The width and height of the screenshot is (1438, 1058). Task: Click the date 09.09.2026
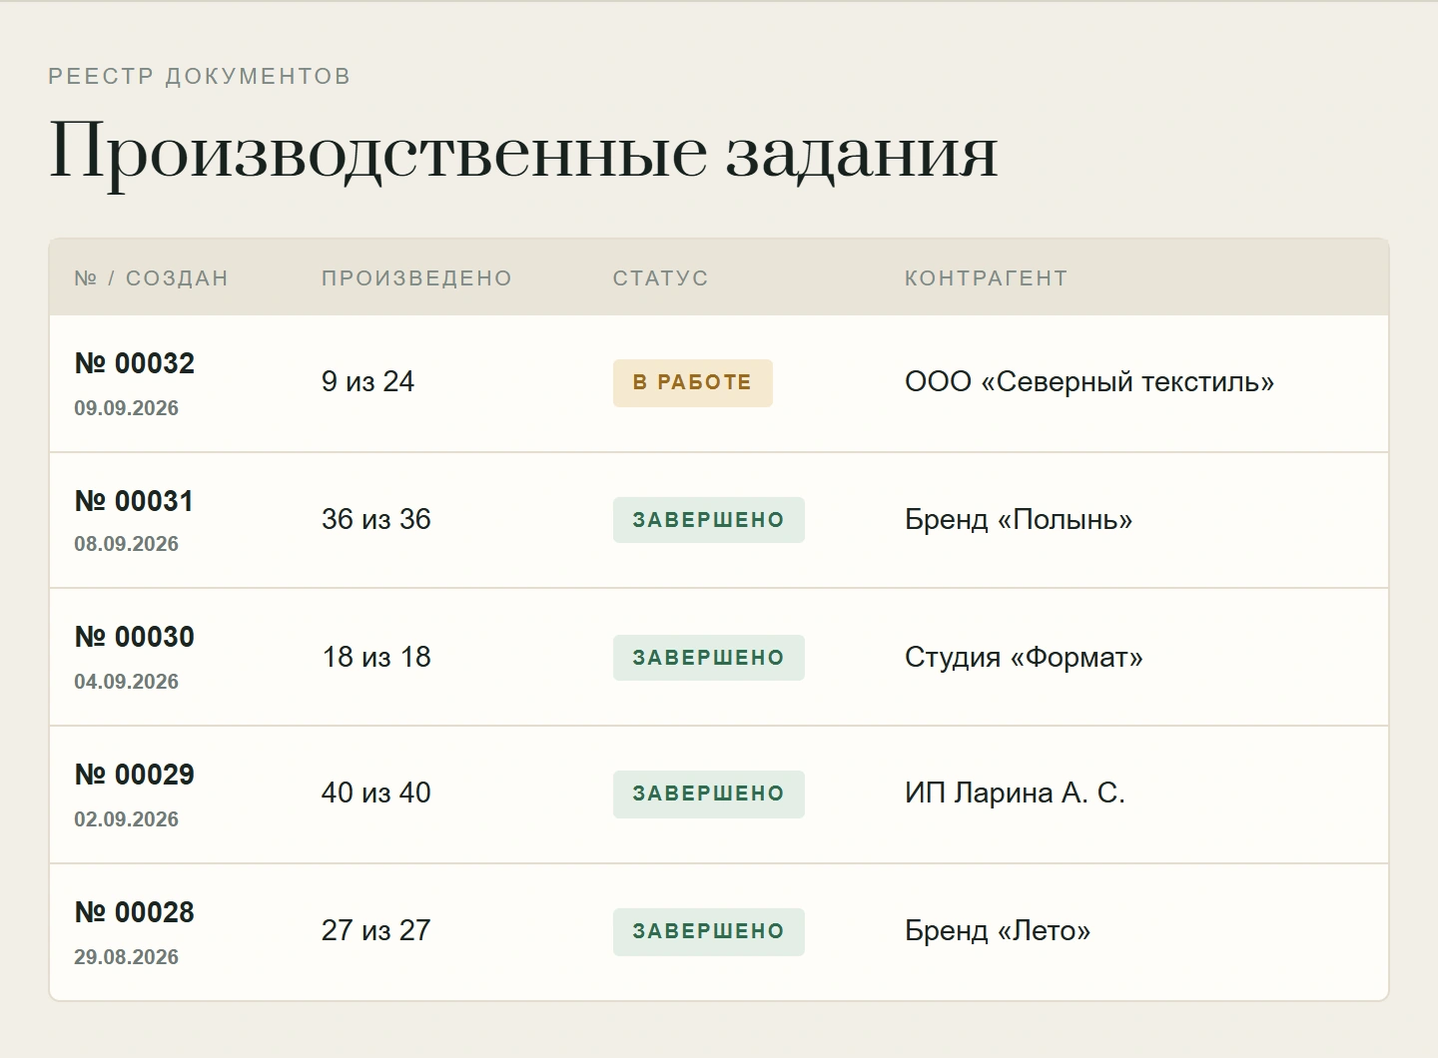click(127, 408)
